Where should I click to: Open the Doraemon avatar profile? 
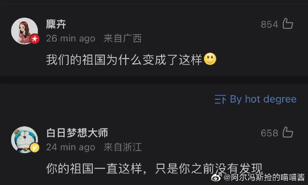click(x=25, y=140)
